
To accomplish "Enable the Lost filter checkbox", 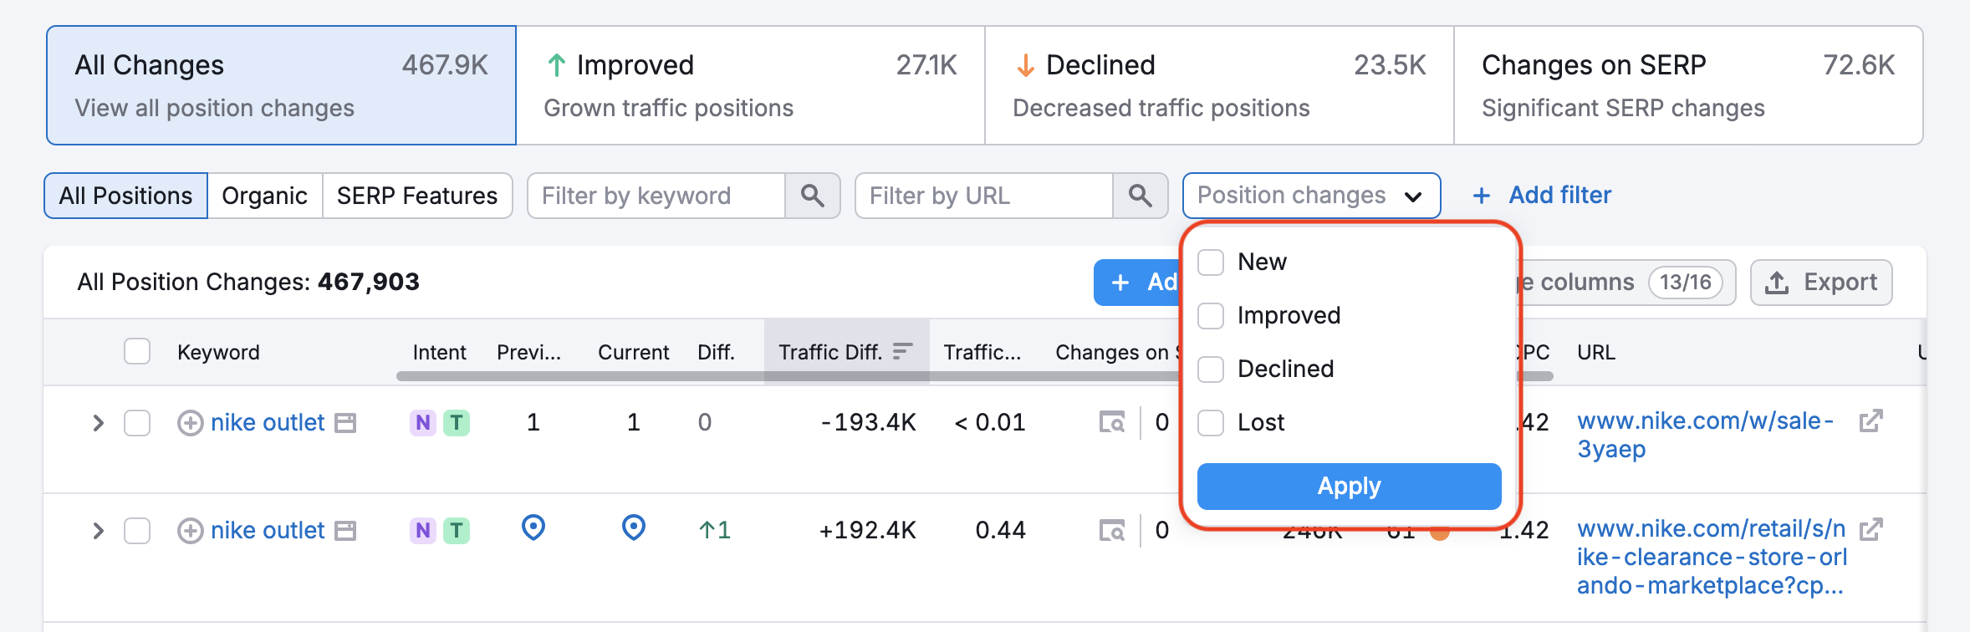I will (x=1210, y=422).
